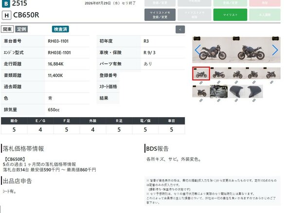Select the model title 'CB650R'
This screenshot has width=284, height=213.
[26, 15]
